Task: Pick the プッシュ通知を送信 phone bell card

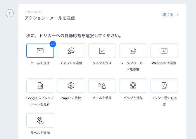Action: [x=164, y=85]
